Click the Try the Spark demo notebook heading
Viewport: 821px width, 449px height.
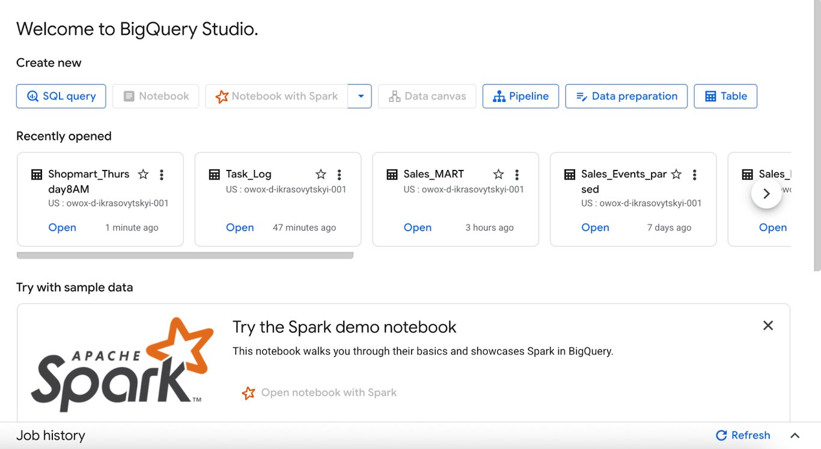344,327
